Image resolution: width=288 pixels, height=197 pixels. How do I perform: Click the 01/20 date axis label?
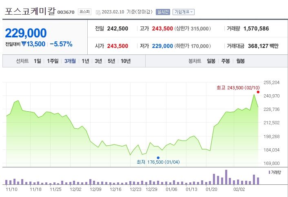pos(211,189)
